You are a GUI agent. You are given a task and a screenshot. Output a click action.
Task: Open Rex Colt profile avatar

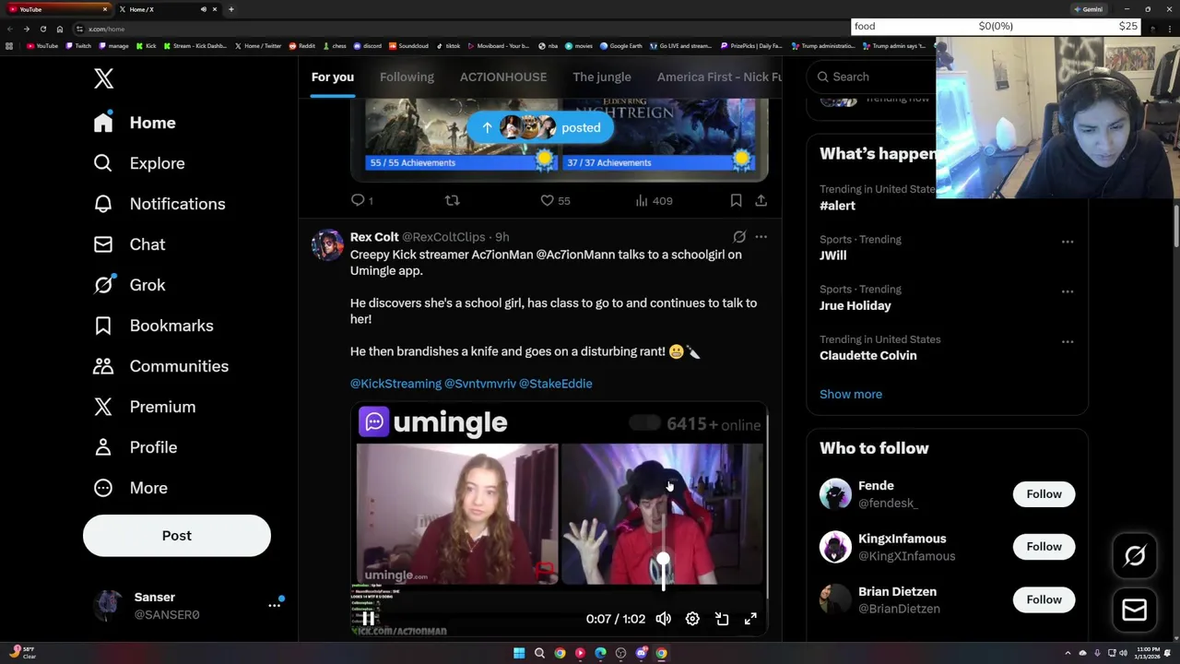327,245
